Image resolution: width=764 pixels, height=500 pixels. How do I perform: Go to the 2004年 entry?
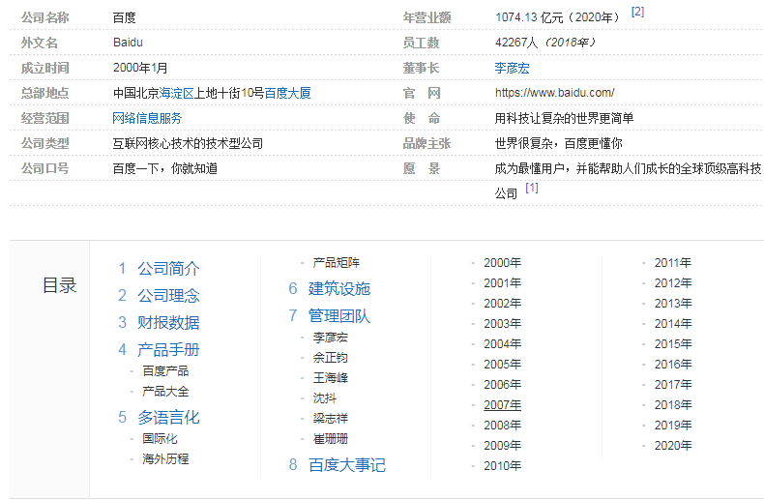(502, 344)
